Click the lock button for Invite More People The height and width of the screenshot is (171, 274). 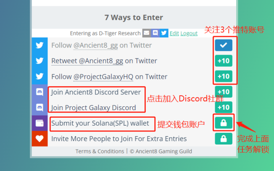tap(224, 139)
